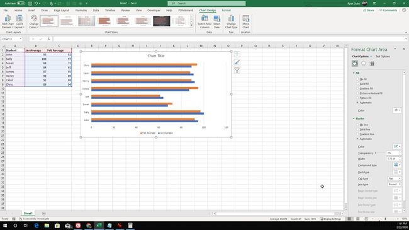Select the Solid line border option
The width and height of the screenshot is (409, 230).
pyautogui.click(x=357, y=129)
